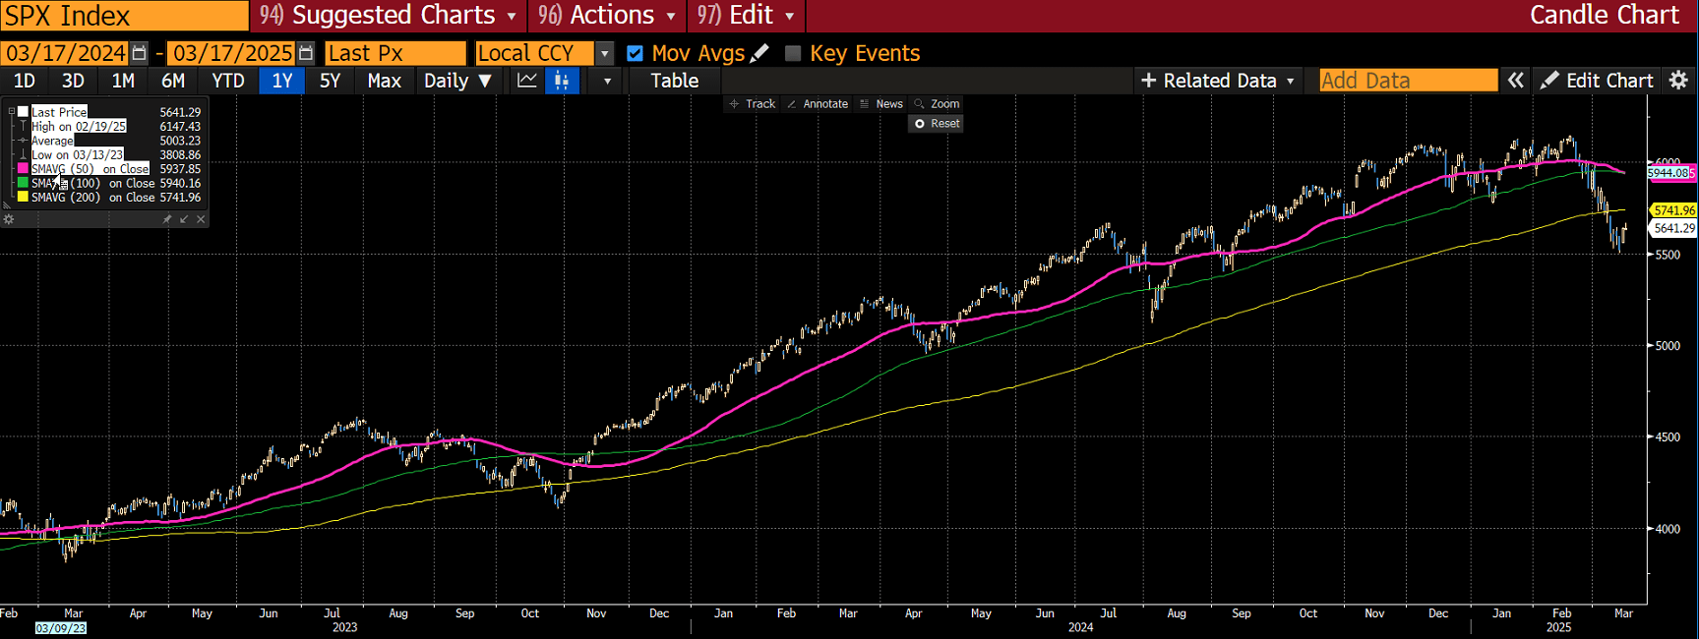Open the start date calendar picker
The height and width of the screenshot is (639, 1699).
point(140,53)
